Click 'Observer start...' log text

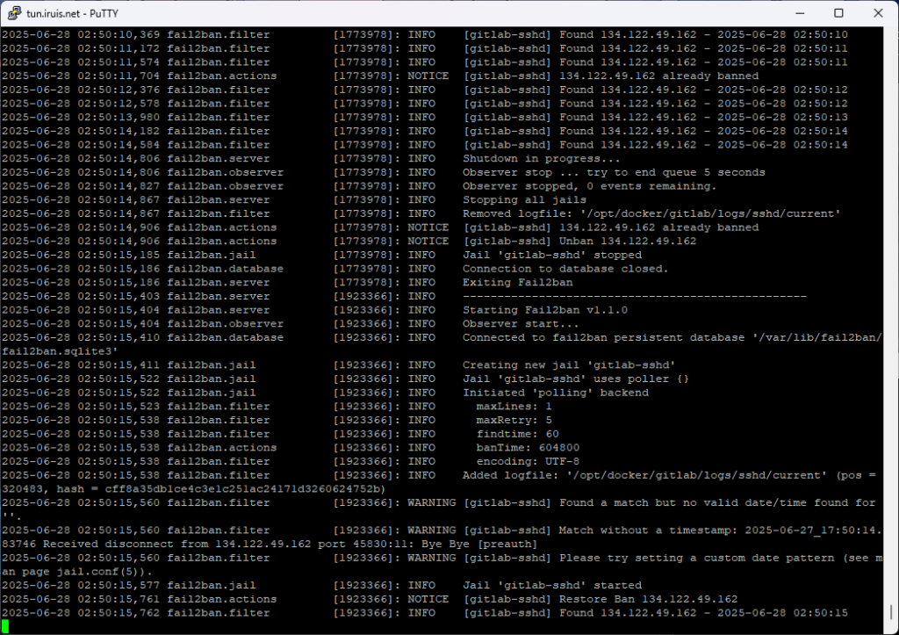(521, 323)
